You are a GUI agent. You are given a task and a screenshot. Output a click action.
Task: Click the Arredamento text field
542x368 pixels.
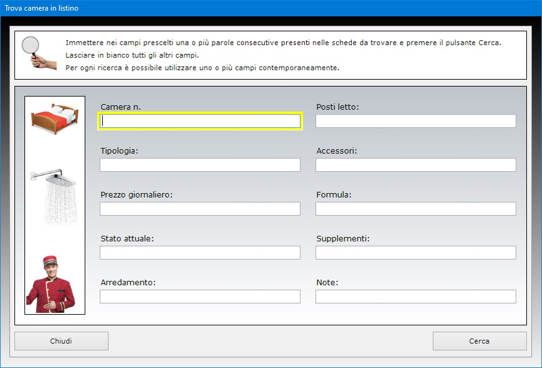(x=200, y=297)
